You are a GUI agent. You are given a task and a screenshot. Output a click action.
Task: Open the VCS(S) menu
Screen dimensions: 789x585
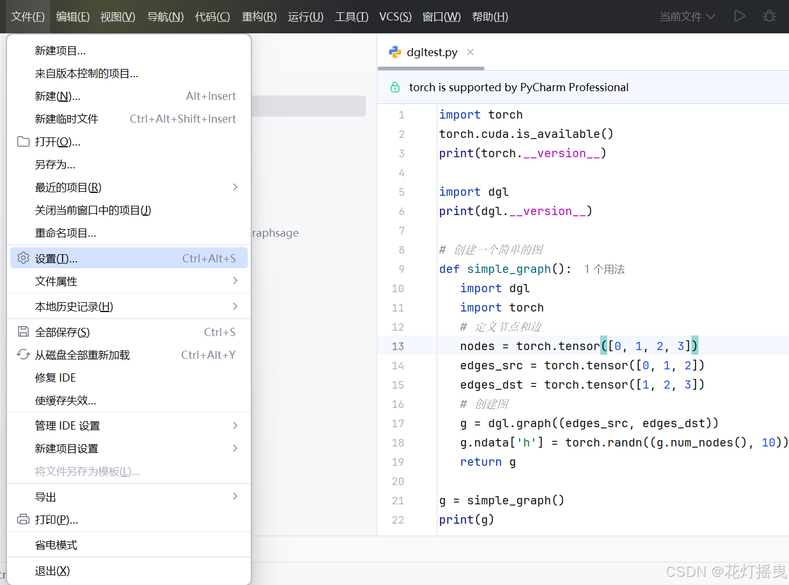pos(396,17)
